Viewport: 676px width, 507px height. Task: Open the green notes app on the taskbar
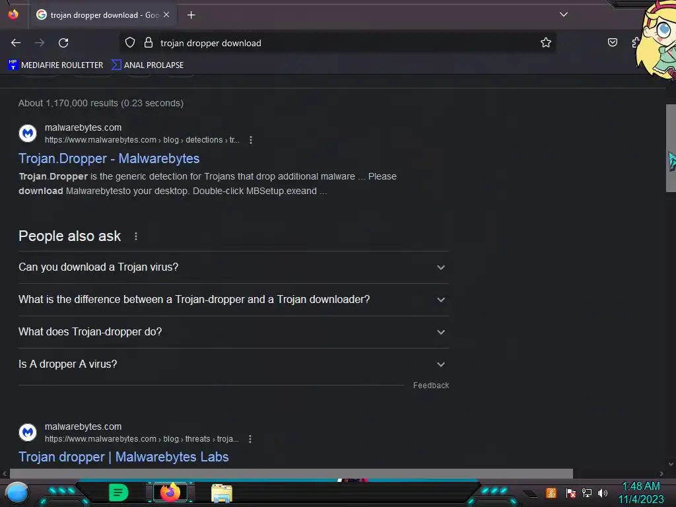coord(119,492)
